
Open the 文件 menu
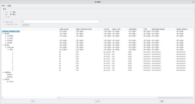click(3, 6)
